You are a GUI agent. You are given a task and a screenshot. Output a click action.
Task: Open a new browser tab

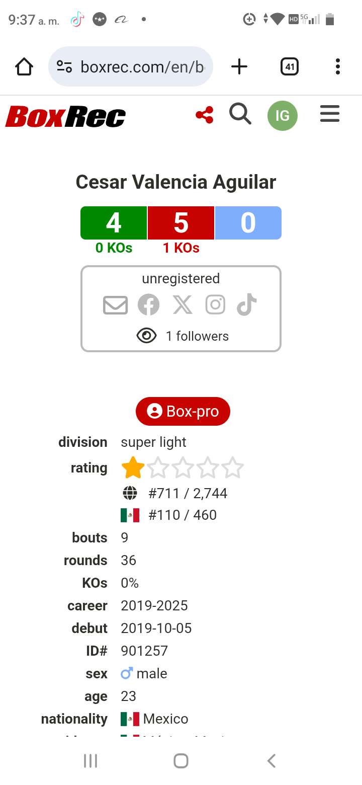239,66
